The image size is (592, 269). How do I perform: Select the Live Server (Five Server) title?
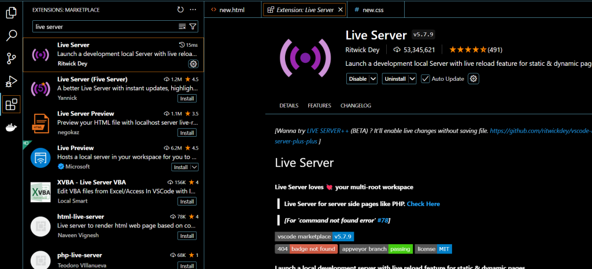tap(92, 79)
